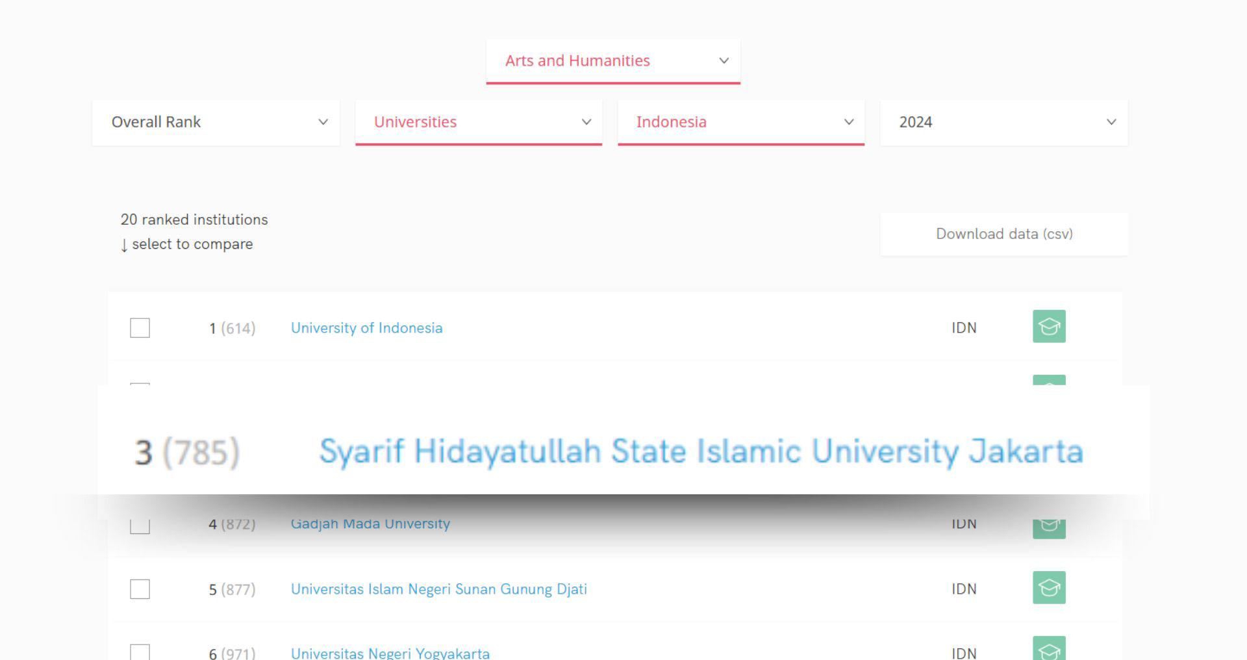
Task: Click the Download data (csv) button
Action: click(1004, 234)
